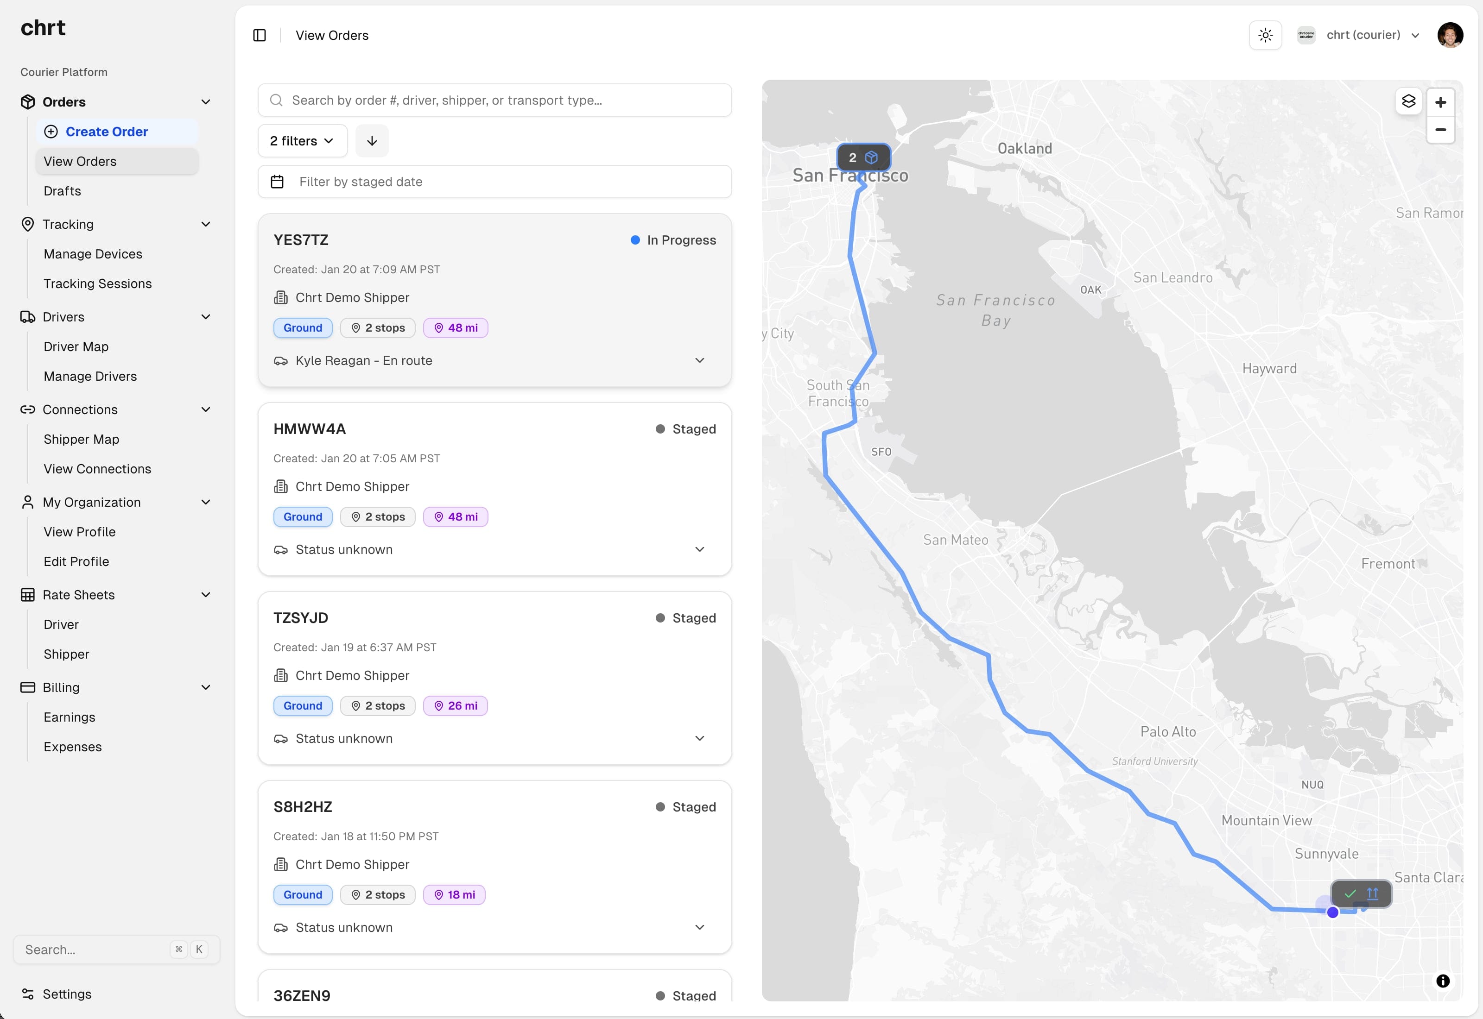Viewport: 1483px width, 1019px height.
Task: Expand Kyle Reagan driver details on YES7TZ
Action: (699, 361)
